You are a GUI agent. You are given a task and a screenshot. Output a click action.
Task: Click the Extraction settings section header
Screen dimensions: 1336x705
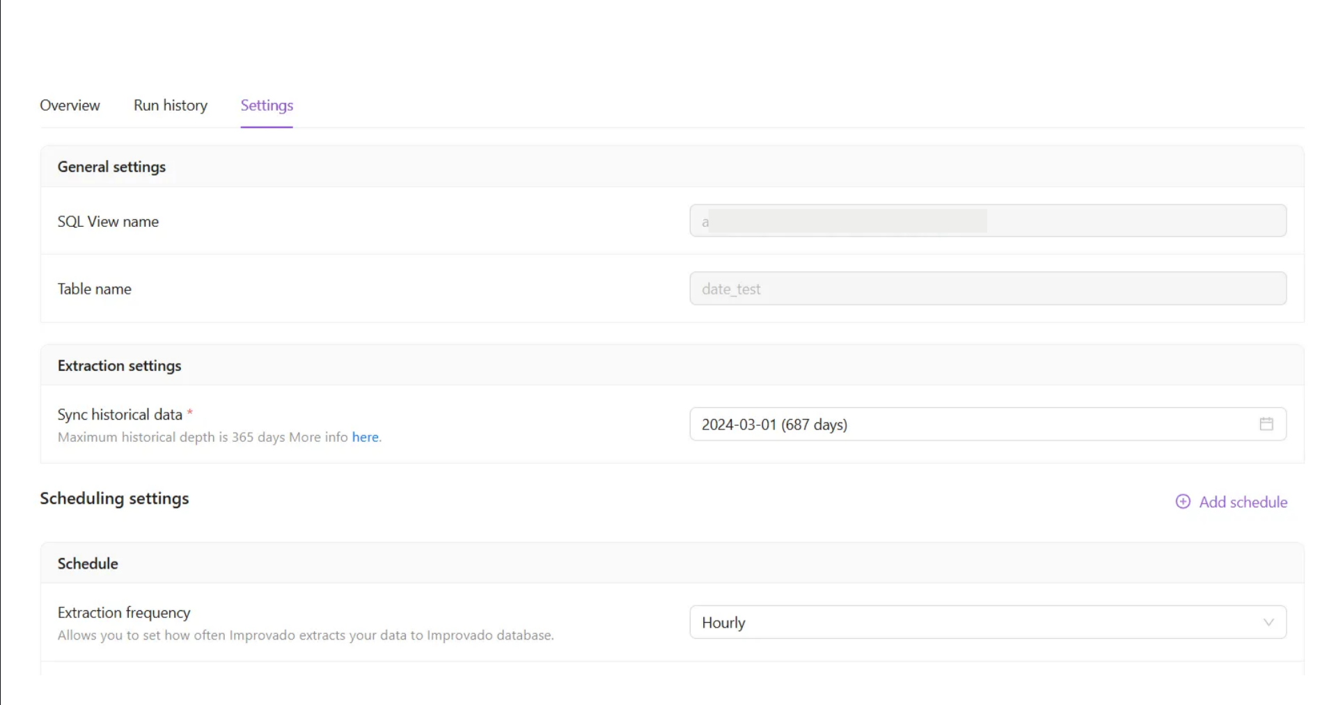pos(119,366)
